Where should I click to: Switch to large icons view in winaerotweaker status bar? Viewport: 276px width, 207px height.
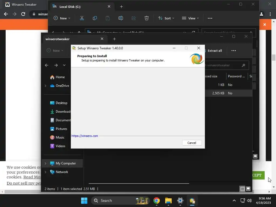pyautogui.click(x=248, y=189)
